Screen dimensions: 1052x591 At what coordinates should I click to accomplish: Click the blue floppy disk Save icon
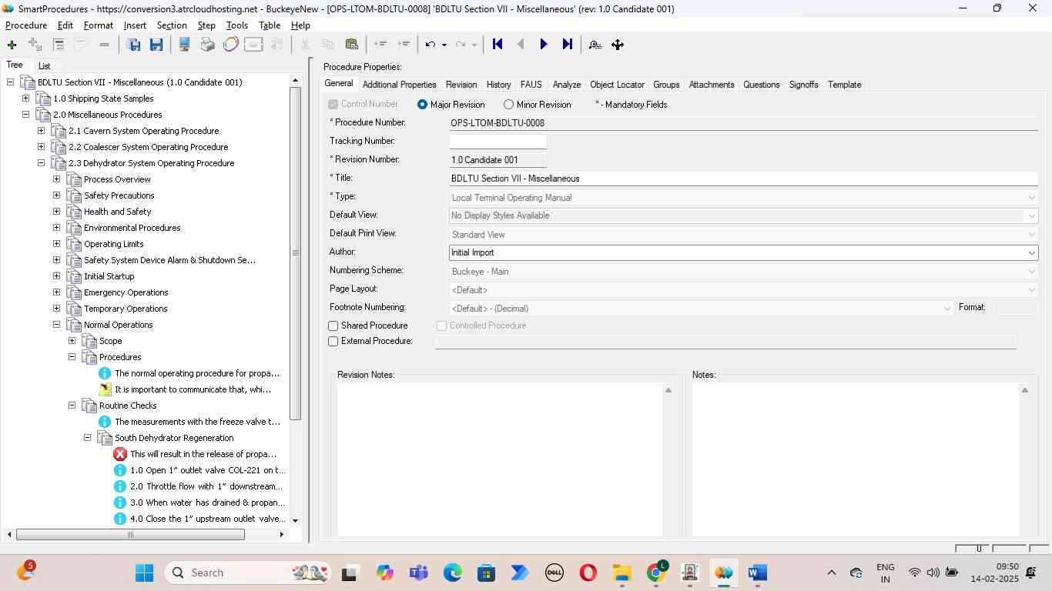pyautogui.click(x=156, y=45)
